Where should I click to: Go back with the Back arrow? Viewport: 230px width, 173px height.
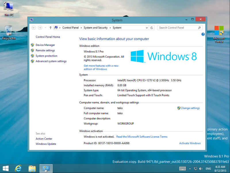(34, 28)
